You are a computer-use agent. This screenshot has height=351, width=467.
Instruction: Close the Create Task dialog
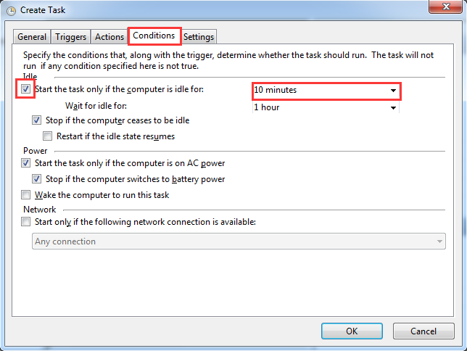click(445, 7)
